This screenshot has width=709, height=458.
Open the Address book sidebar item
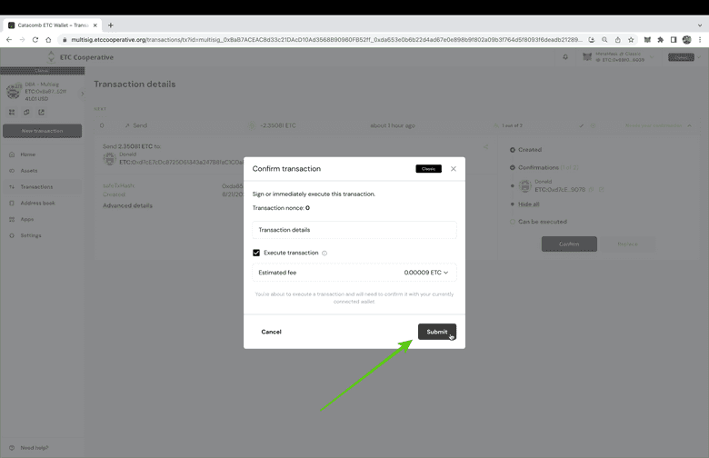coord(37,204)
